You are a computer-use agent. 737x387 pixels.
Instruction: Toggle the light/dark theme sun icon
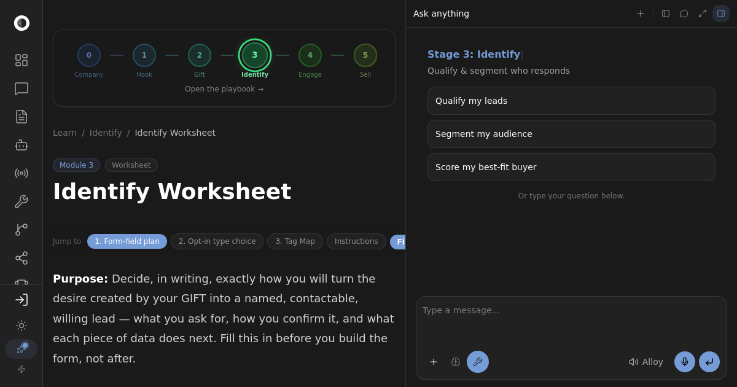click(x=21, y=326)
